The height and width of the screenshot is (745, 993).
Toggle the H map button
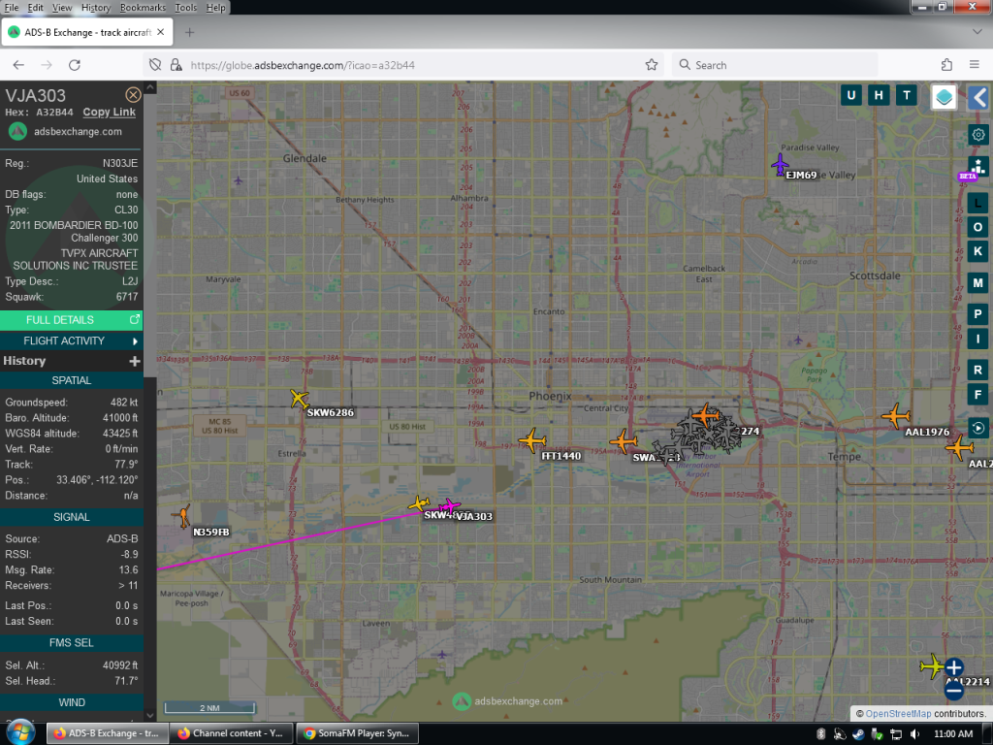point(879,96)
